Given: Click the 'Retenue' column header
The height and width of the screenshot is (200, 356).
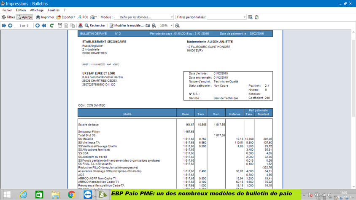Looking at the screenshot, I should [x=235, y=114].
